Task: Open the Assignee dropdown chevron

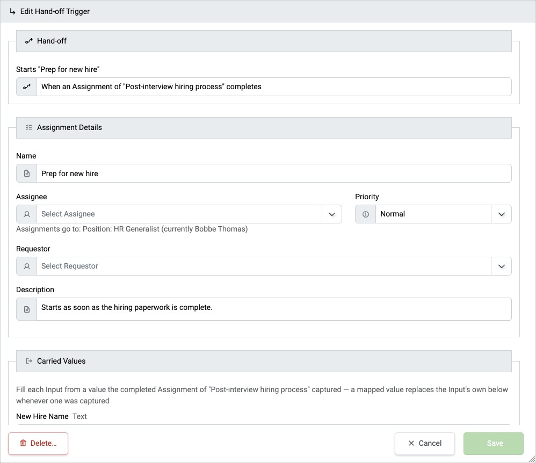Action: [x=331, y=214]
